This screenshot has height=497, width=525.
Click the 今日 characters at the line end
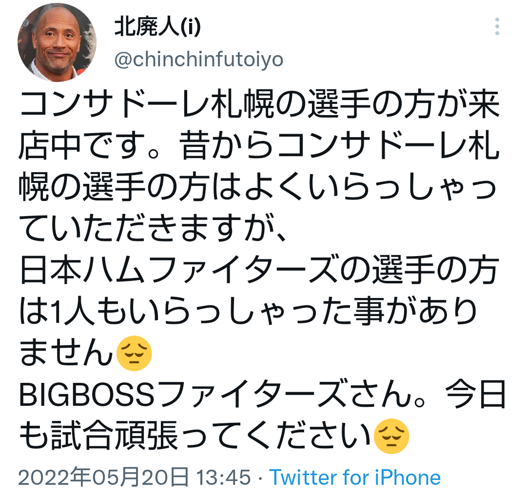click(x=475, y=395)
